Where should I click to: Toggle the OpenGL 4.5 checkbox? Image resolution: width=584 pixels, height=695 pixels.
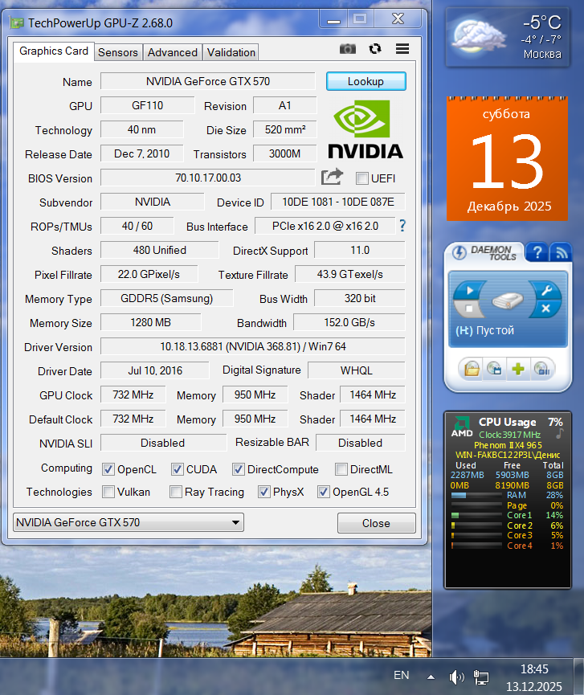click(x=324, y=492)
